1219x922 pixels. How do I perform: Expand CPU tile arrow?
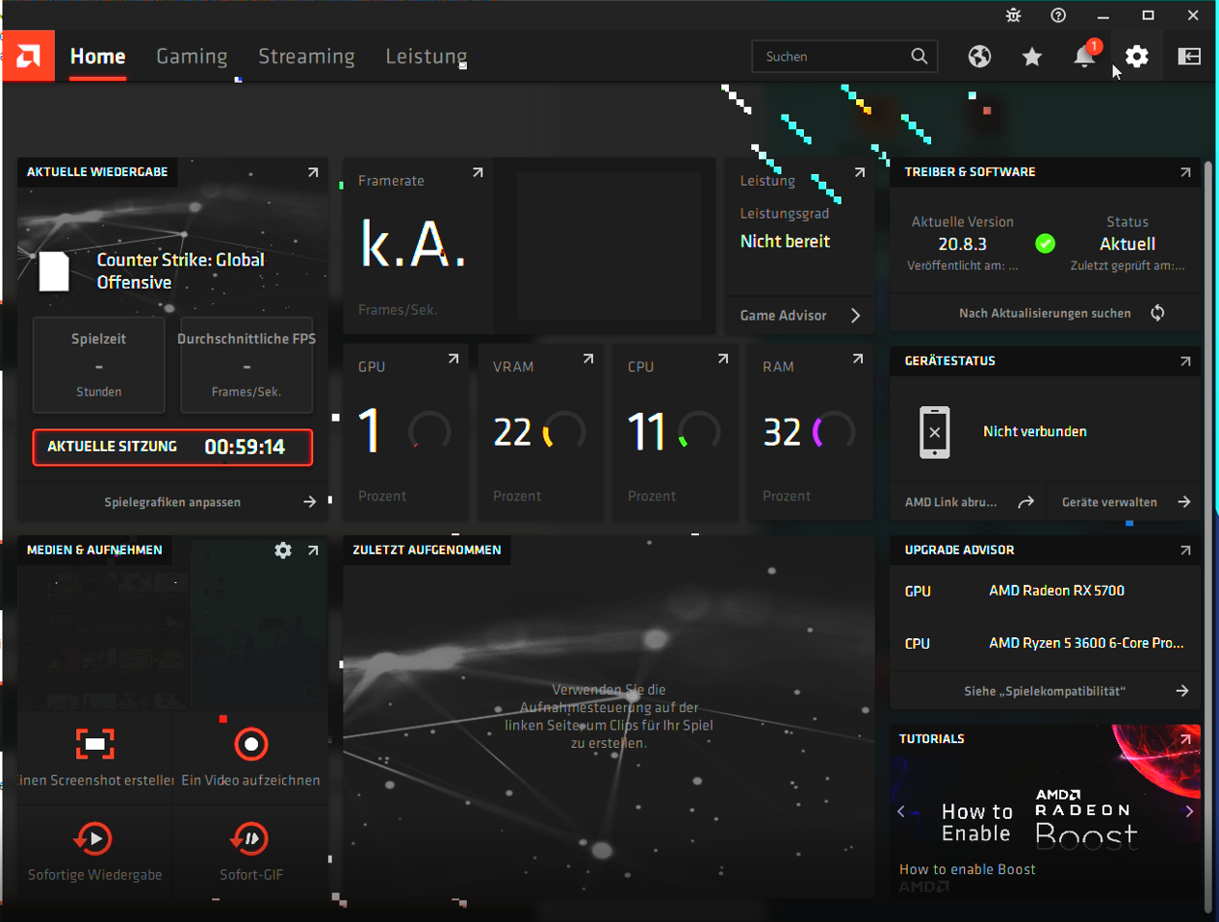pos(723,359)
